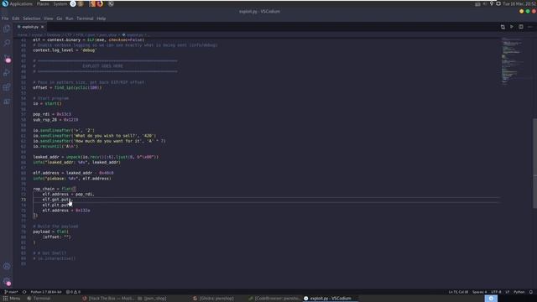The width and height of the screenshot is (537, 302).
Task: Select the exploit.py editor tab
Action: pyautogui.click(x=30, y=27)
